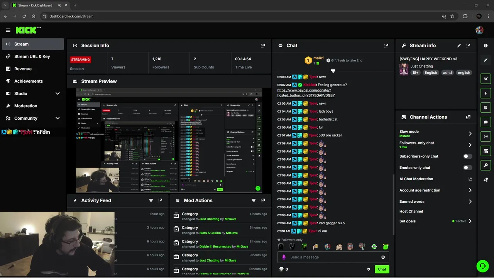Pop out the Stream info panel

pos(468,46)
